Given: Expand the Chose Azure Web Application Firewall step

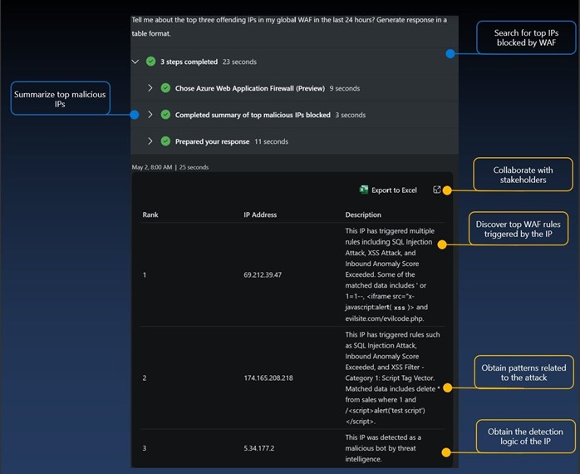Looking at the screenshot, I should (150, 88).
